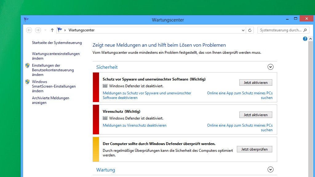Open Windows SmartScreen-Einstellungen ändern link
This screenshot has width=315, height=177.
coord(54,86)
